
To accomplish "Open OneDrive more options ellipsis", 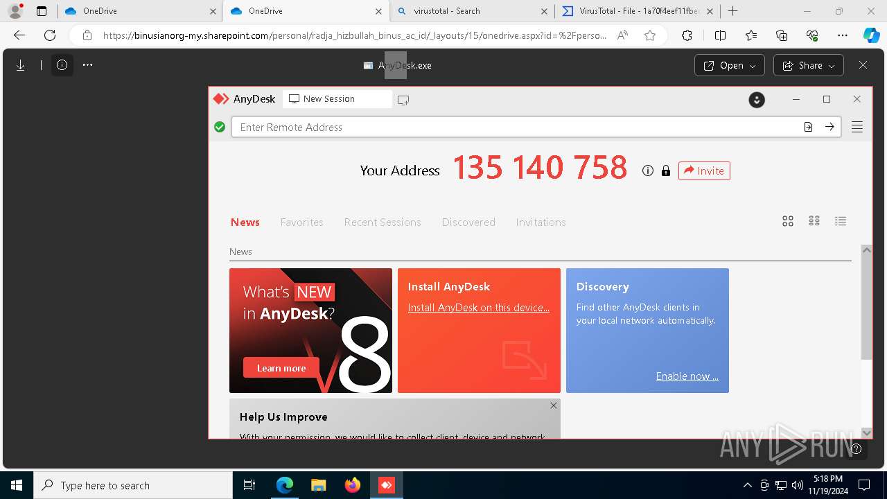I will [87, 65].
